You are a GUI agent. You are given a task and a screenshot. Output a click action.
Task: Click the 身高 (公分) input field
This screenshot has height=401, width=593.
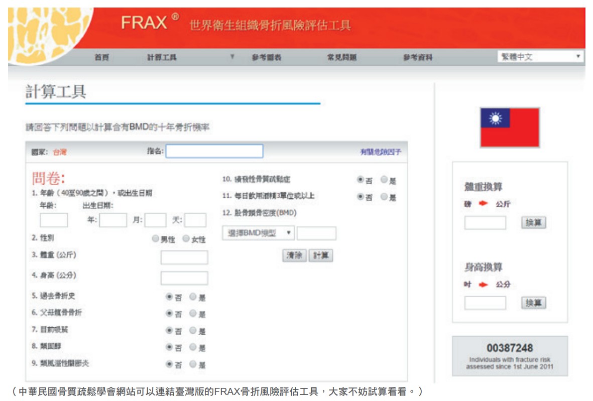[184, 278]
